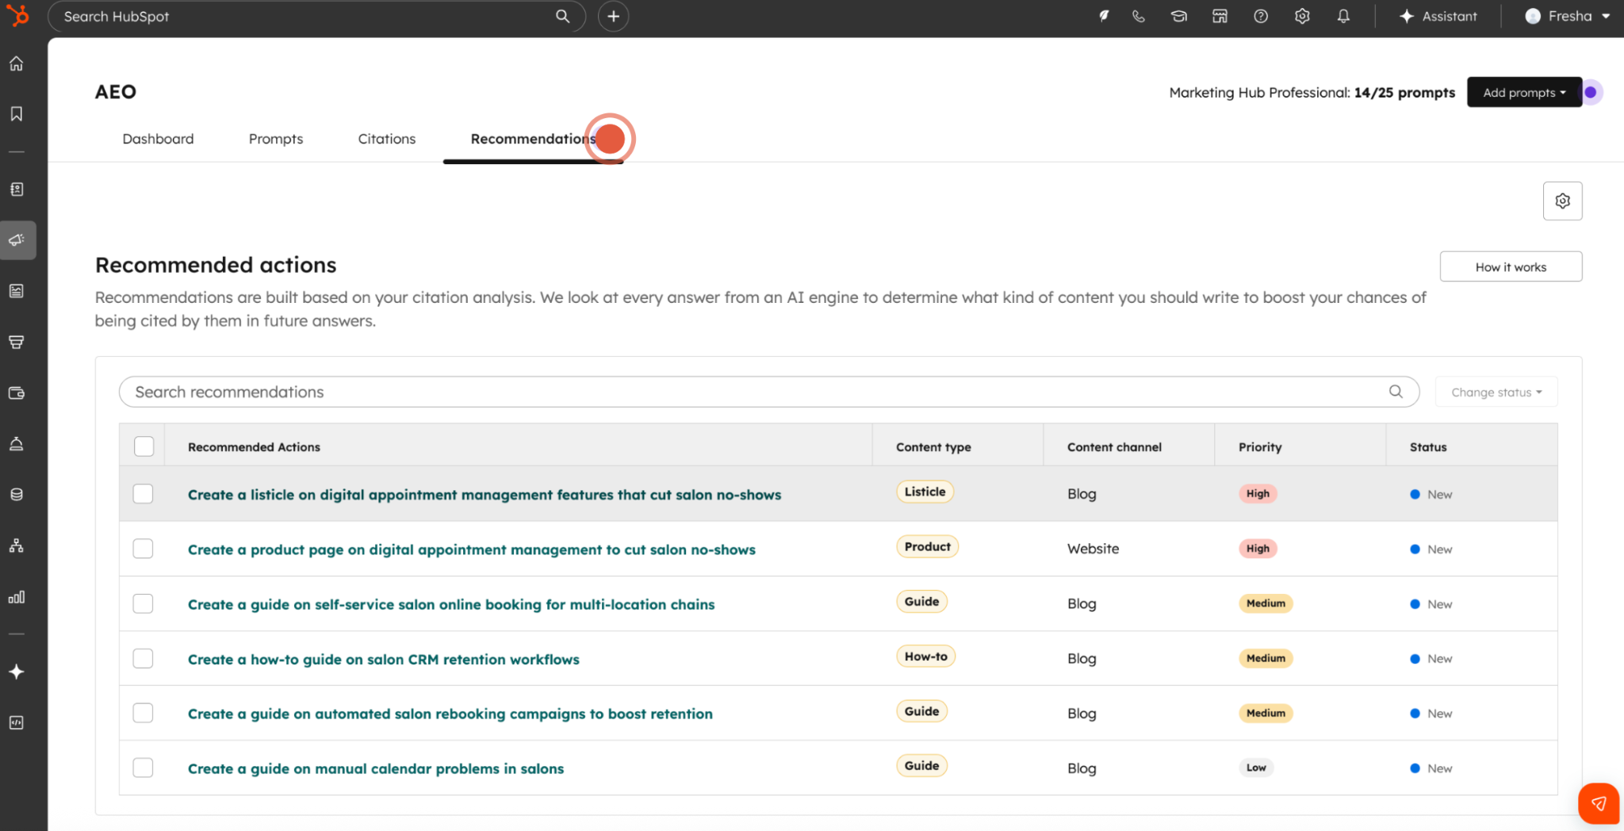Click the Search HubSpot field

316,16
